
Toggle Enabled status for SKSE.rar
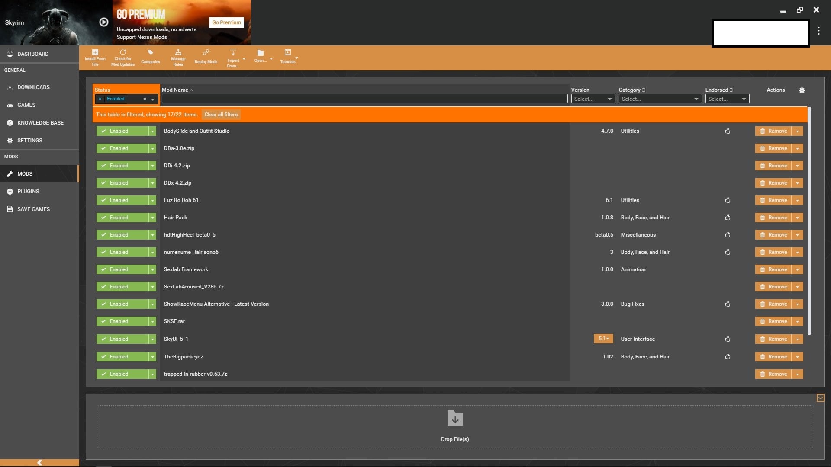click(x=122, y=321)
